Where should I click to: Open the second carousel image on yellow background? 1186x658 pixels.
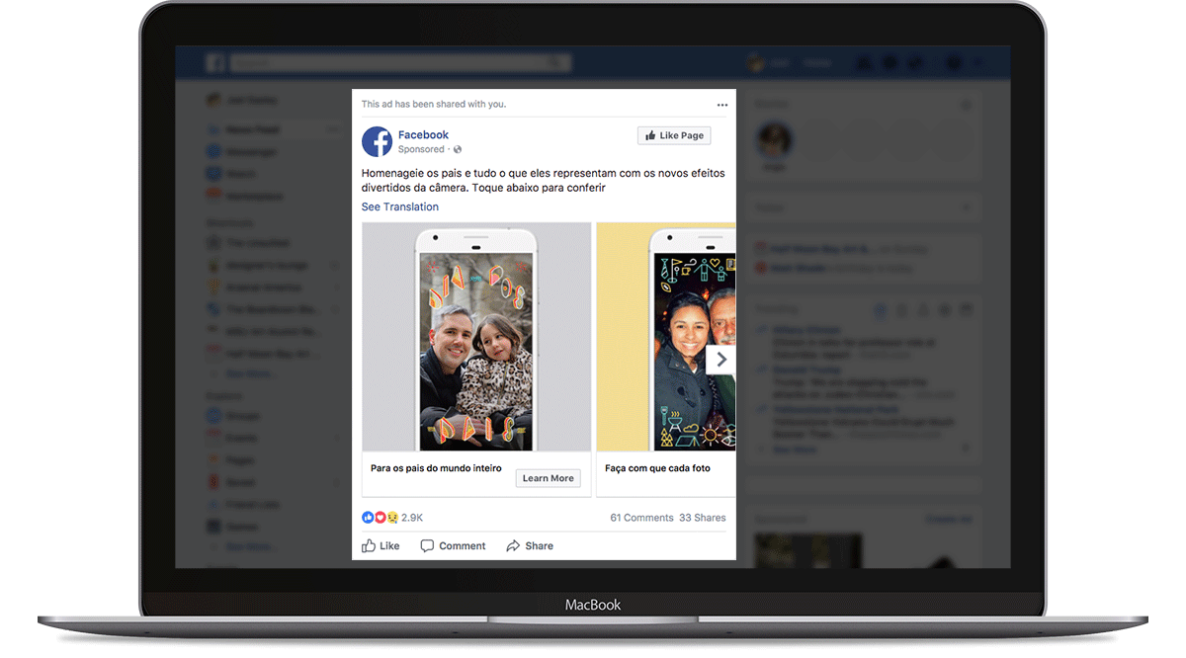(666, 337)
